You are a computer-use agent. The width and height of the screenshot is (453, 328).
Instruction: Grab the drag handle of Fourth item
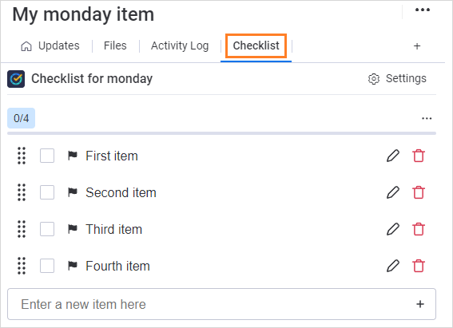point(22,266)
